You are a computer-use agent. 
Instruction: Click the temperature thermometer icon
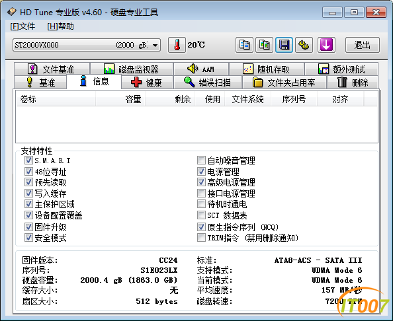pyautogui.click(x=177, y=45)
